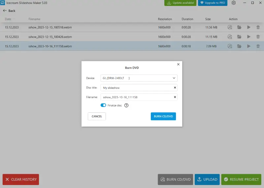Delete sshow_2023-10-16_111158.webm with trash icon
Image resolution: width=264 pixels, height=188 pixels.
[258, 46]
